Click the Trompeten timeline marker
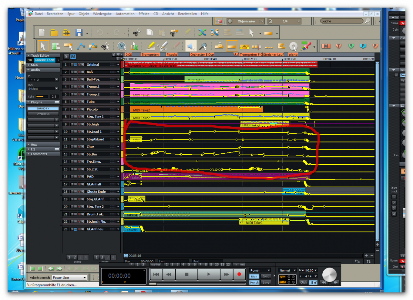413x300 pixels. pos(150,55)
